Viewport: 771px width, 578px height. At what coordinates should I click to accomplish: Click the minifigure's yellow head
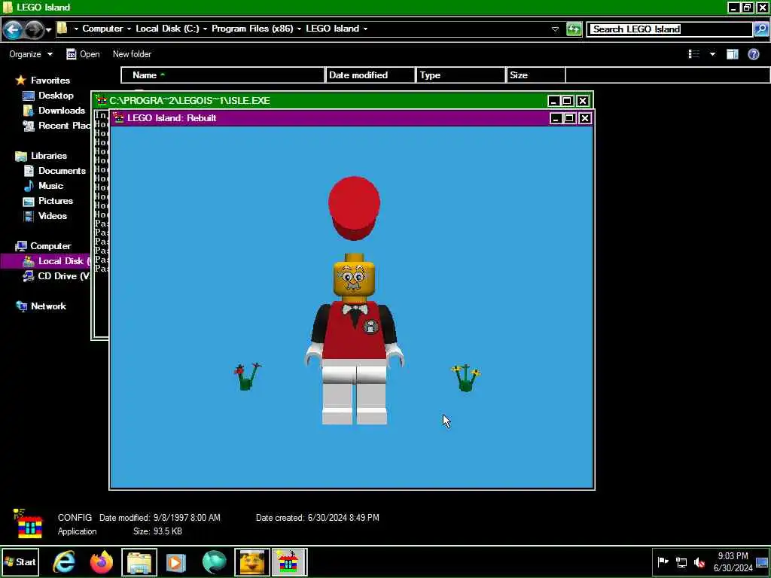coord(354,278)
